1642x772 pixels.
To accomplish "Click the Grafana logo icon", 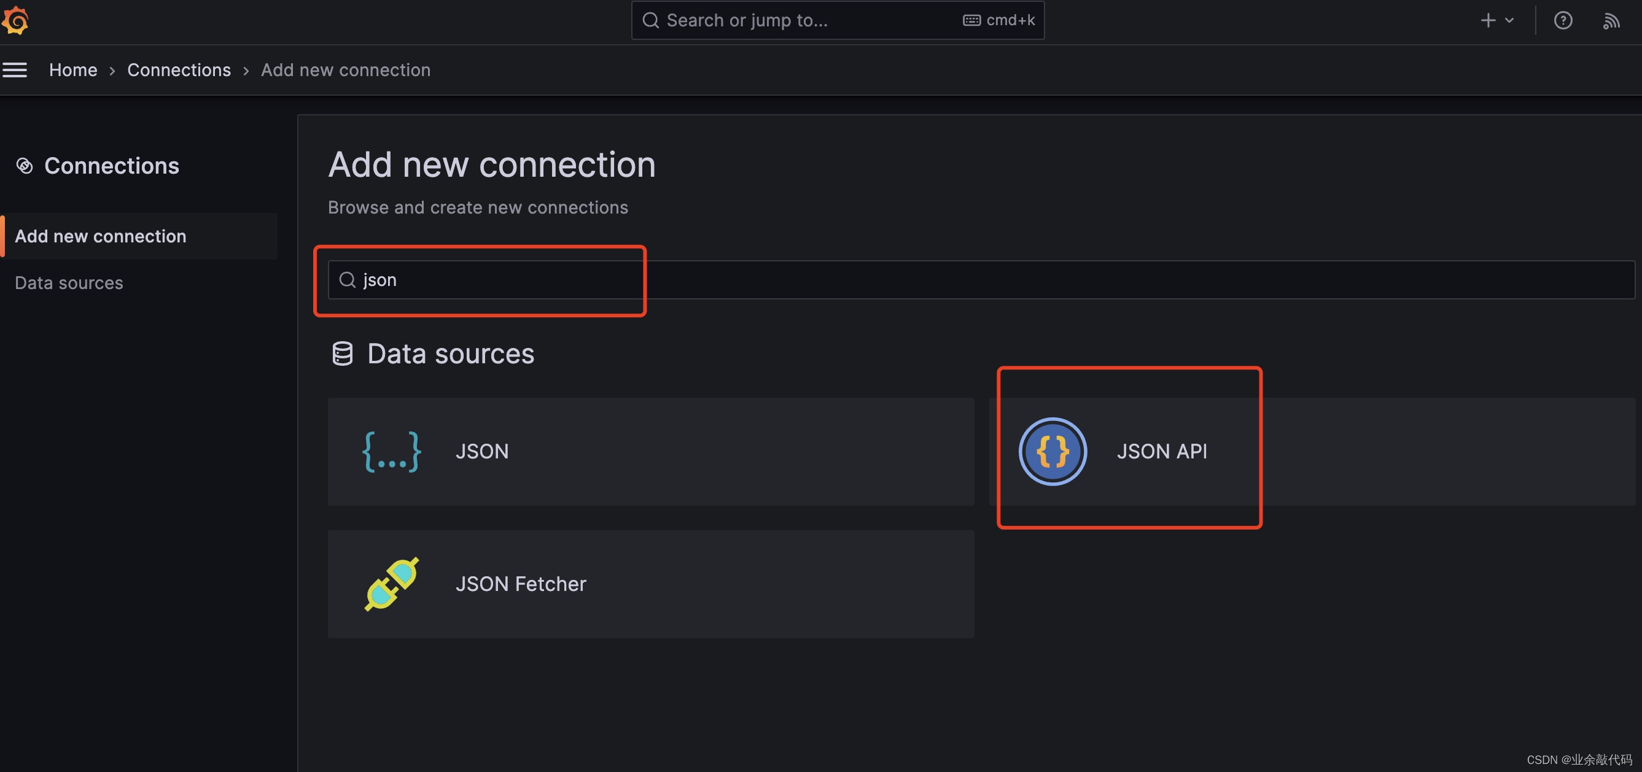I will tap(15, 20).
